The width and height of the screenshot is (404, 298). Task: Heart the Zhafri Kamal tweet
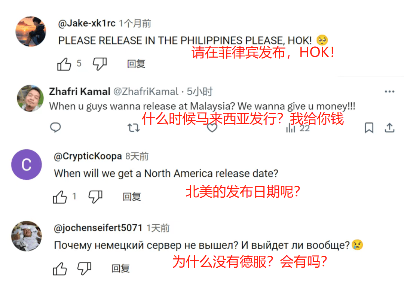click(x=212, y=128)
